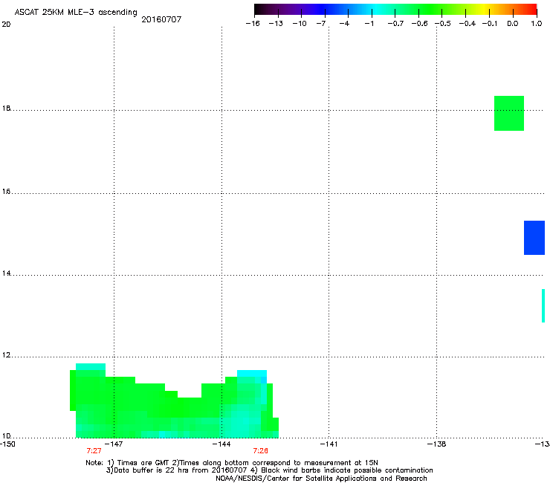The image size is (550, 483).
Task: Click the red time stamp 7:26
Action: [x=261, y=451]
